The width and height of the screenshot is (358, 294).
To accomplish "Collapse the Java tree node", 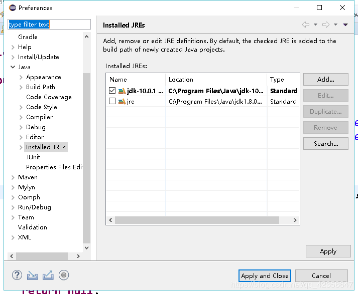I will [x=13, y=67].
